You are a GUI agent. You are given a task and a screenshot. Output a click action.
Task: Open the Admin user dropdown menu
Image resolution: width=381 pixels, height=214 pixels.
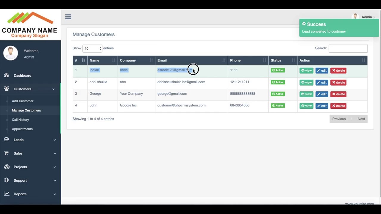coord(368,17)
